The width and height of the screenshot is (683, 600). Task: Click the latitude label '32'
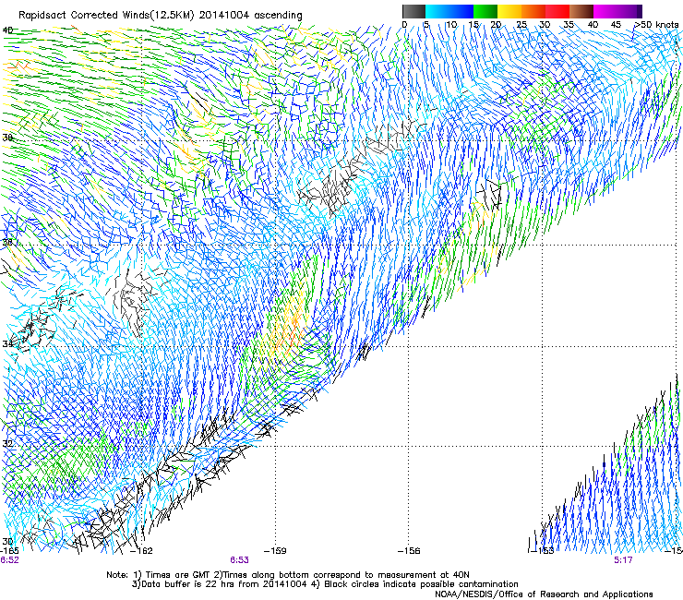pos(7,444)
